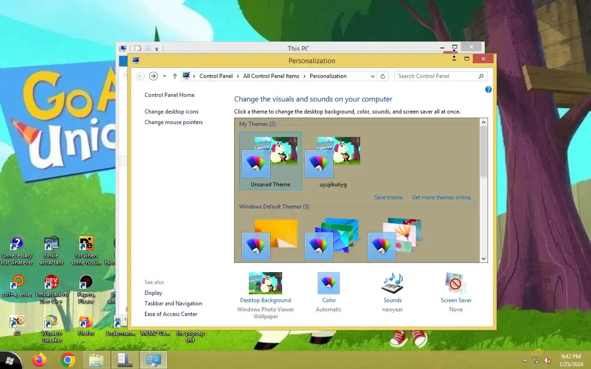Launch Chrome from the taskbar
Viewport: 591px width, 369px height.
click(68, 360)
